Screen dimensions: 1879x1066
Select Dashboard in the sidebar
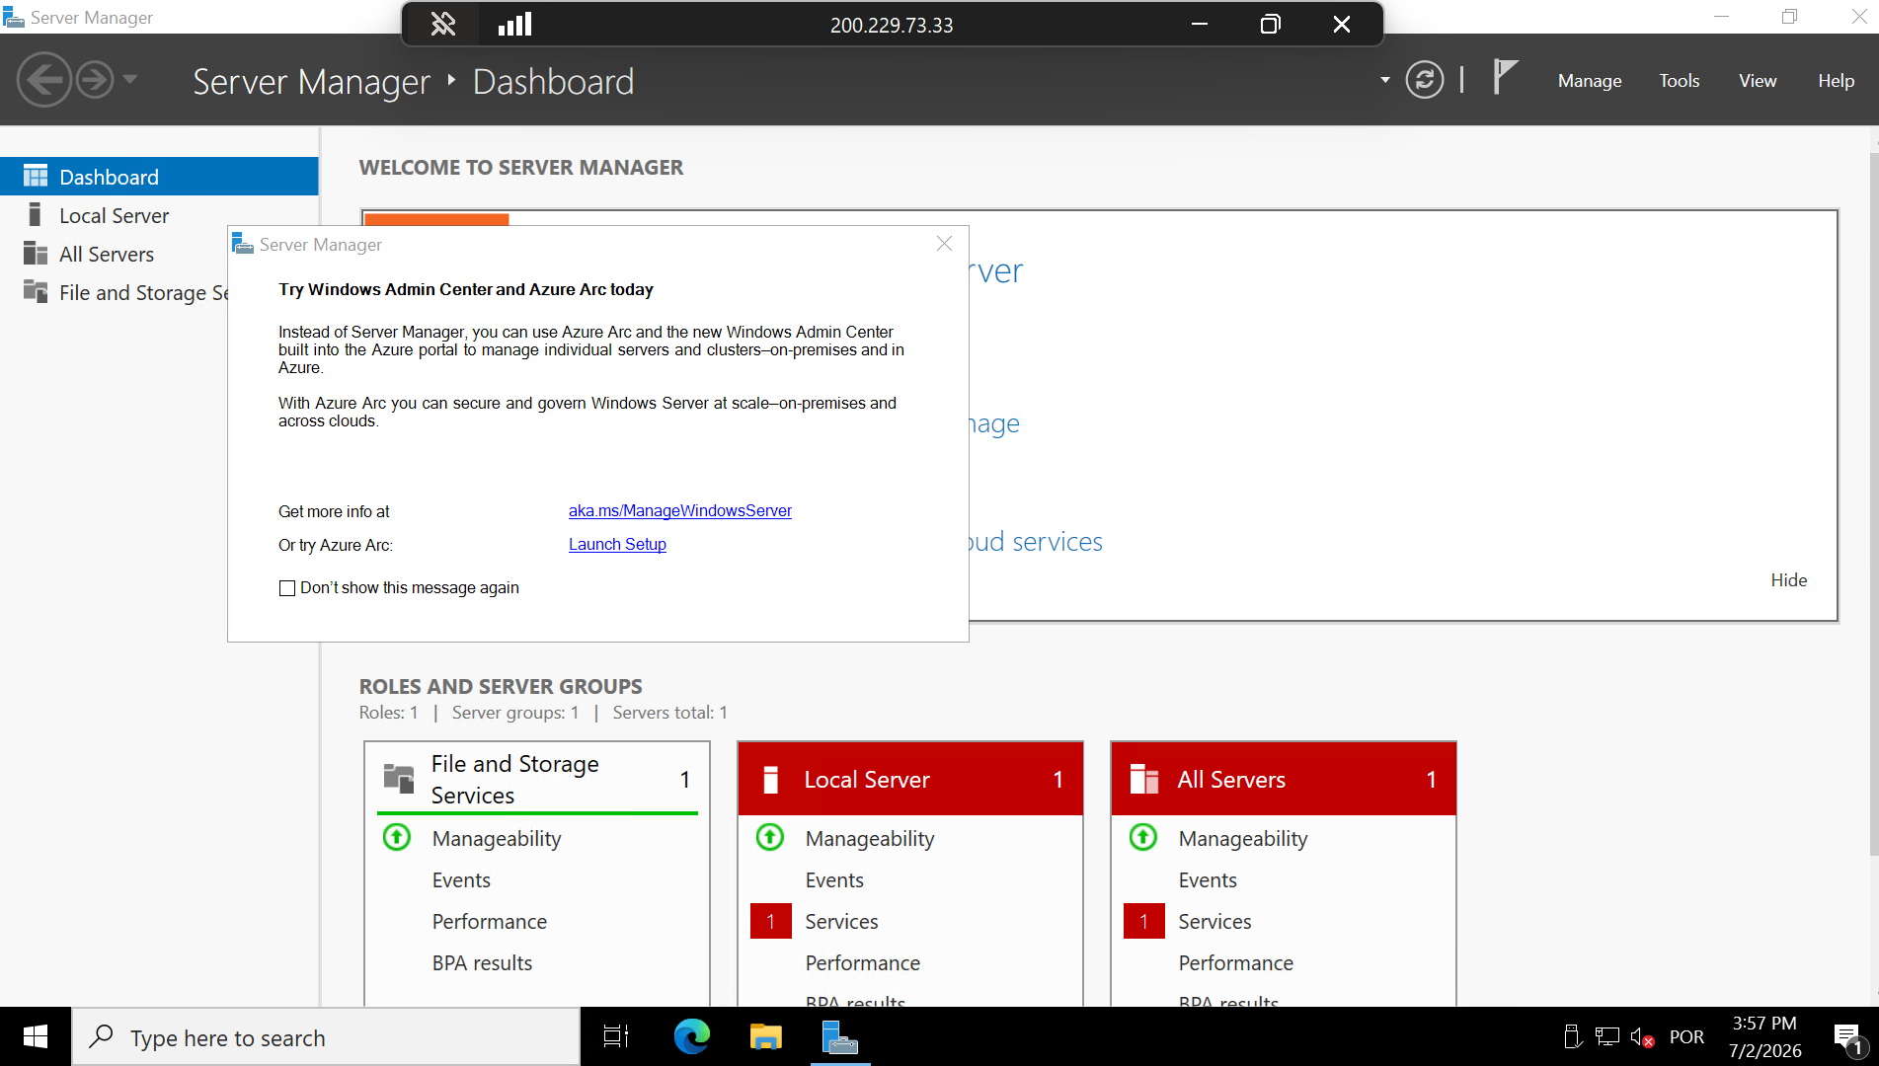coord(159,177)
